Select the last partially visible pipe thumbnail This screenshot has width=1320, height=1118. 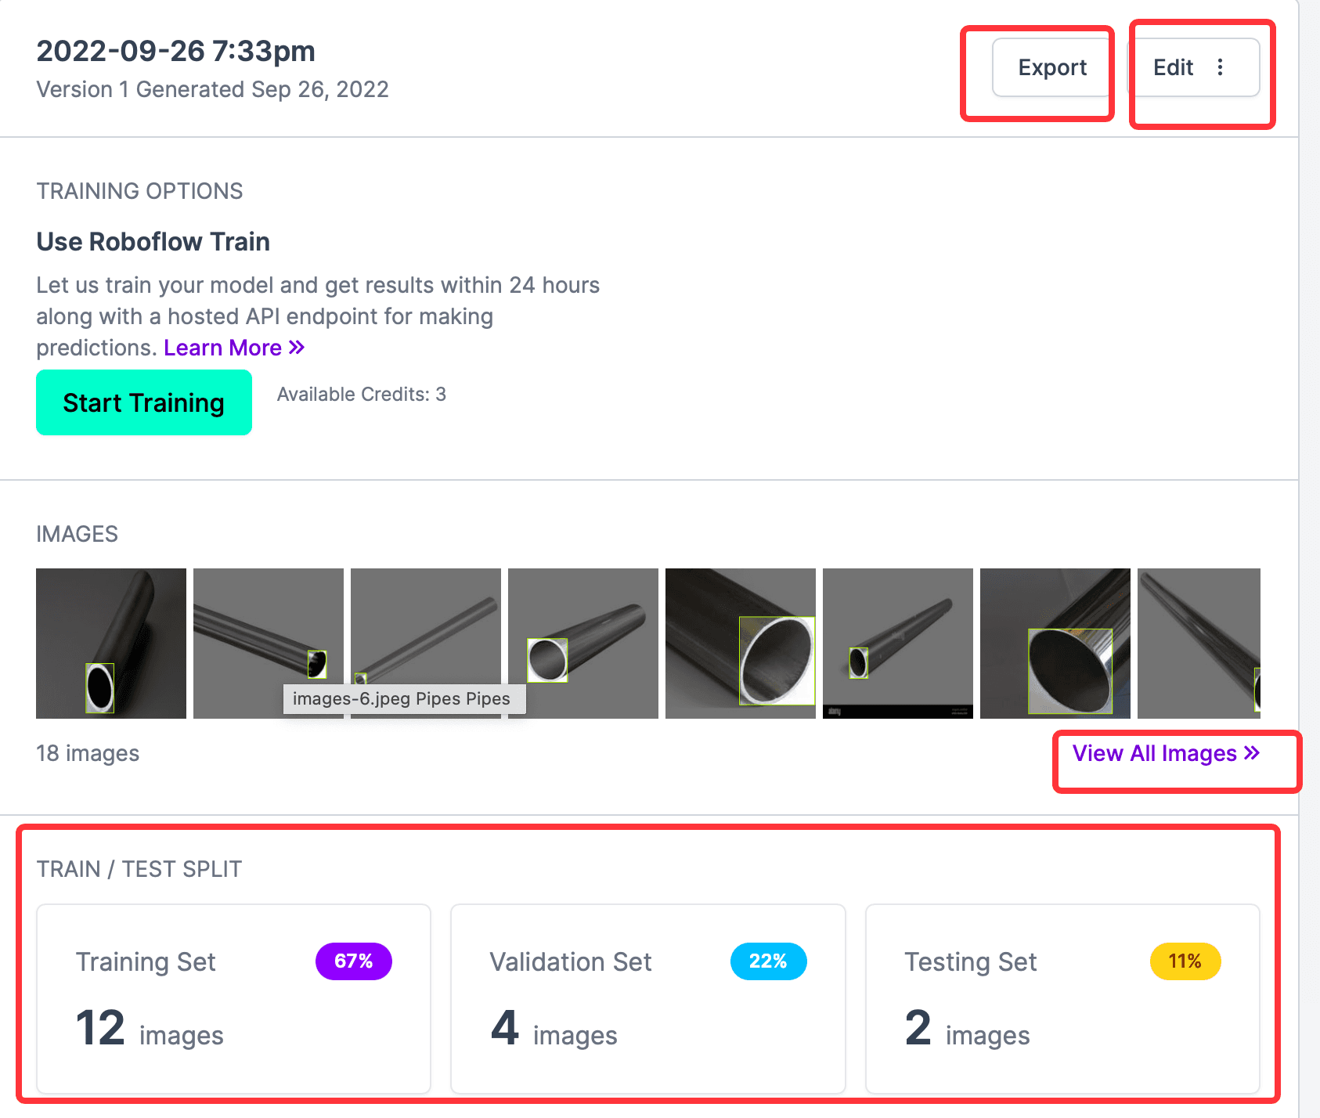(x=1199, y=644)
